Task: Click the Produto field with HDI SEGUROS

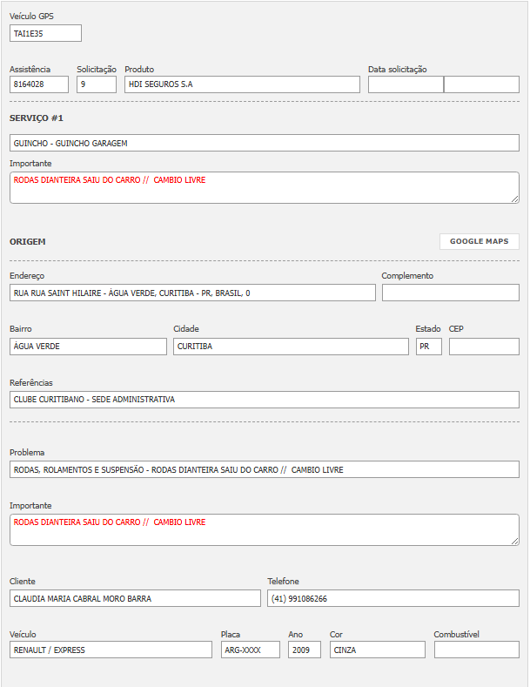Action: click(242, 84)
